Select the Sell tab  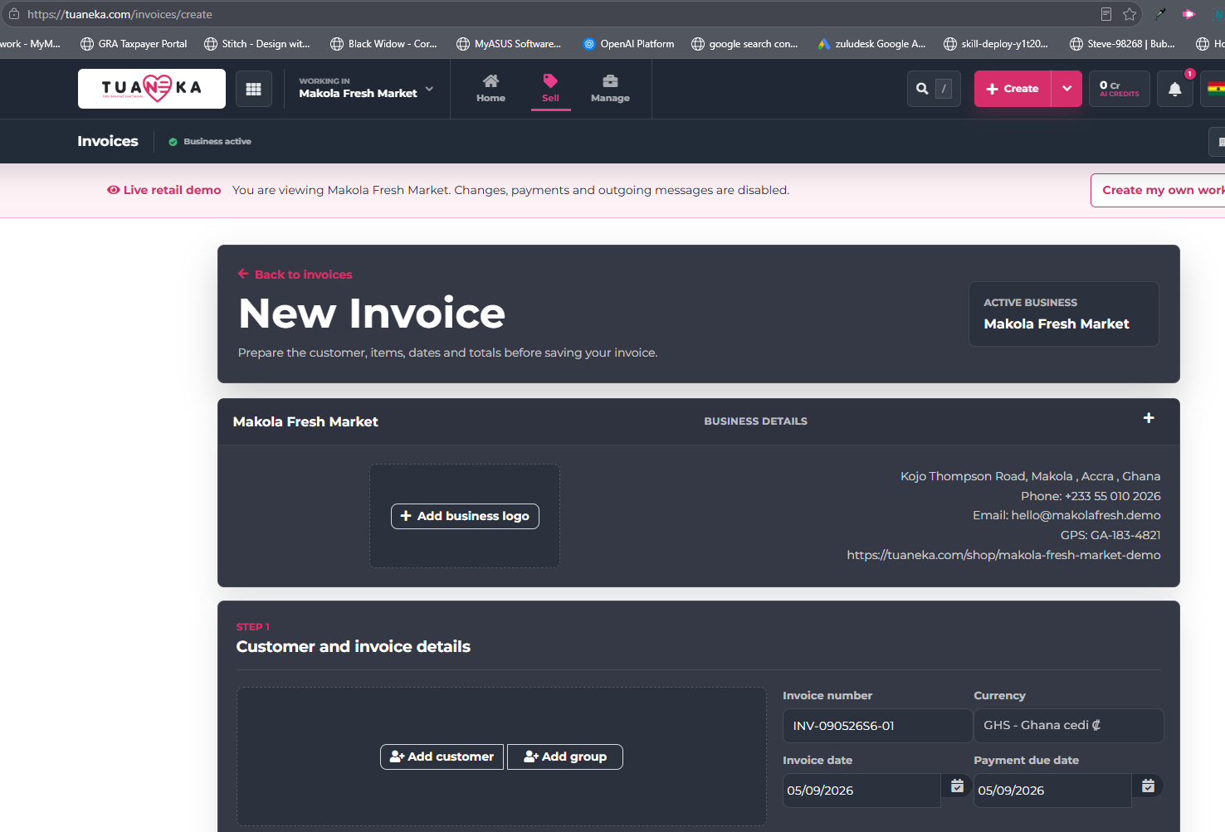(550, 88)
